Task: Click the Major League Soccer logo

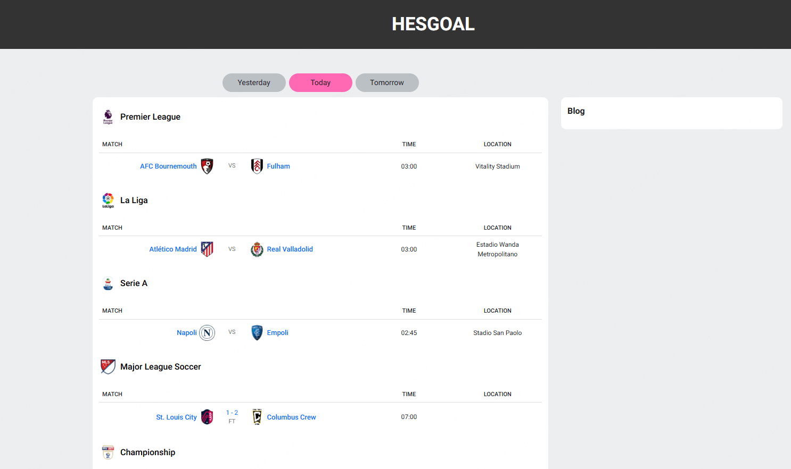Action: (108, 367)
